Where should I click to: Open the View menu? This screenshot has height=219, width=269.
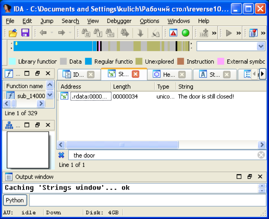click(x=93, y=21)
